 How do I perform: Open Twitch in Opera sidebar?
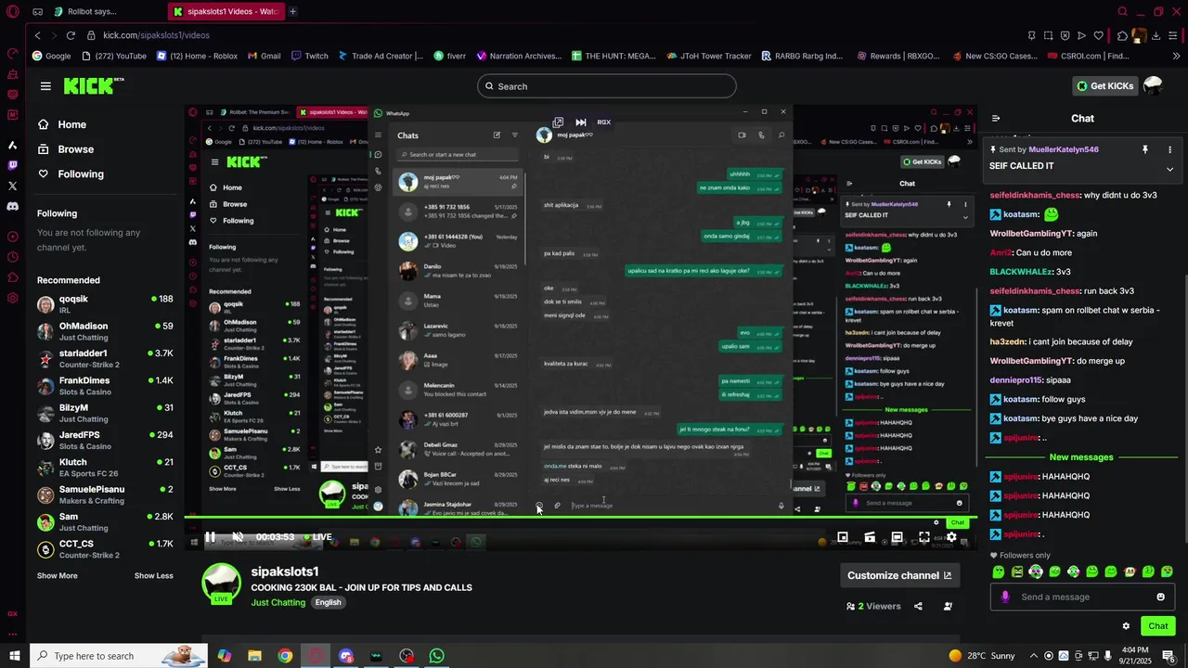[x=12, y=165]
